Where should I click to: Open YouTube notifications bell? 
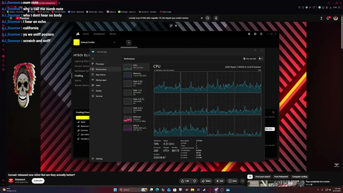(328, 18)
